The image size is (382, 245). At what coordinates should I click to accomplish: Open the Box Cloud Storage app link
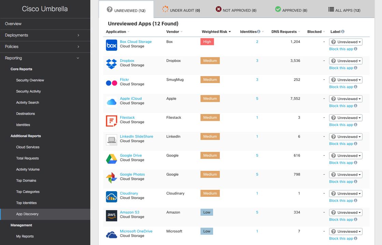(x=136, y=42)
